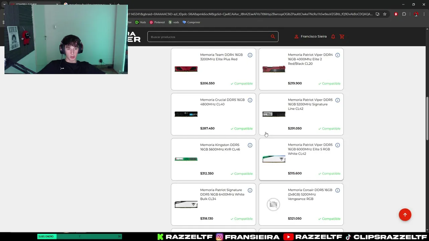Bookmark this page with the star icon
The height and width of the screenshot is (241, 429).
[385, 14]
